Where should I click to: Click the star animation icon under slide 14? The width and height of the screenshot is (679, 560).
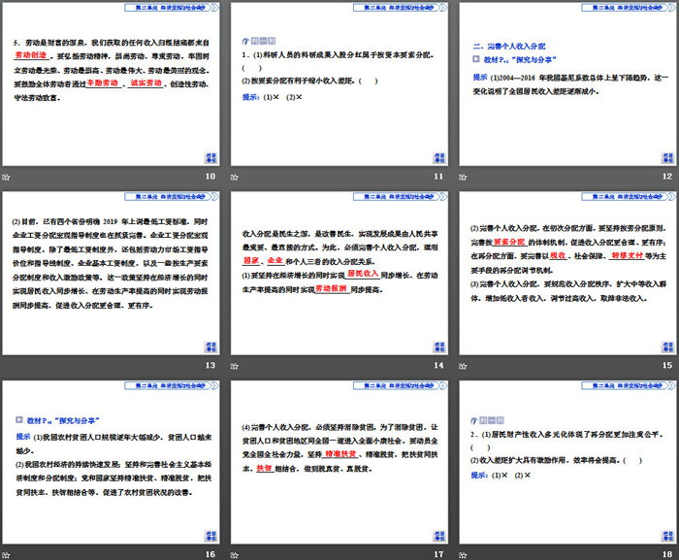(x=235, y=366)
